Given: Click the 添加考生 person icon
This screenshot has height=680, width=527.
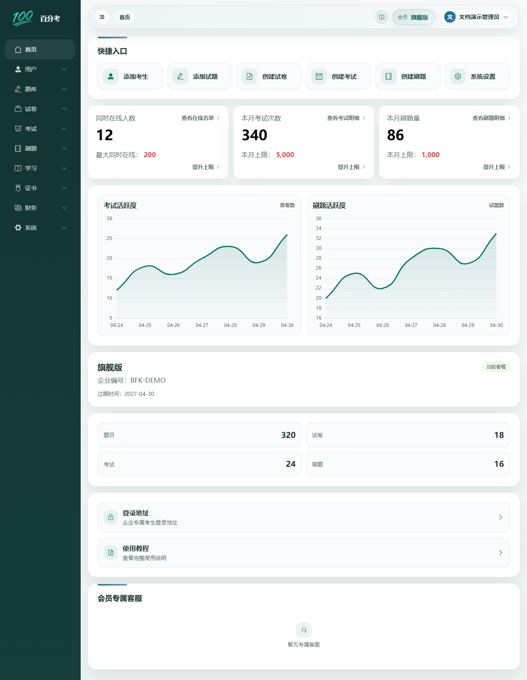Looking at the screenshot, I should pos(111,76).
